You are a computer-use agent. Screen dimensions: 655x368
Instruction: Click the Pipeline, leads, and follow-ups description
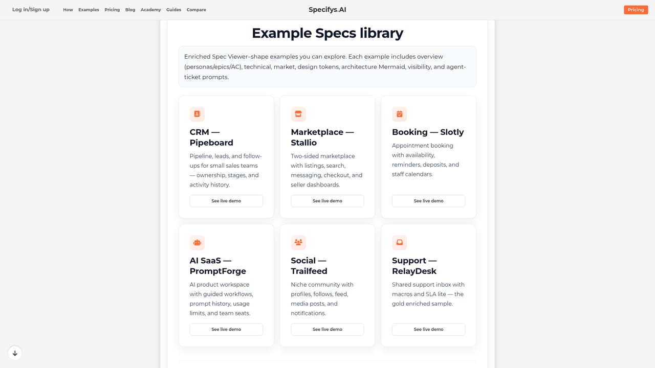pyautogui.click(x=226, y=170)
